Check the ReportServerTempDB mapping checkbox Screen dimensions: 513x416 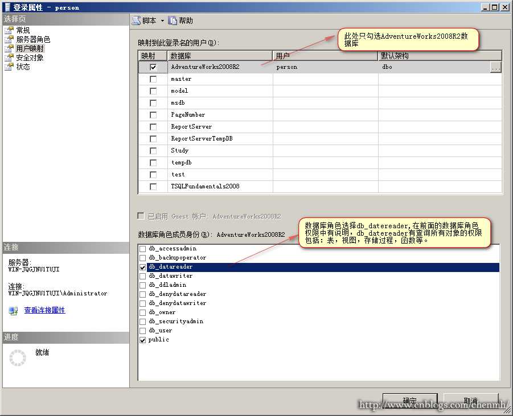pyautogui.click(x=153, y=139)
